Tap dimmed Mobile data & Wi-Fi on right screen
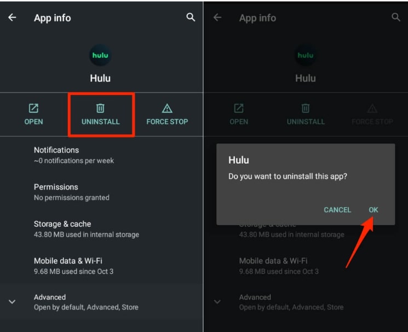Viewport: 408px width, 332px height. point(306,266)
